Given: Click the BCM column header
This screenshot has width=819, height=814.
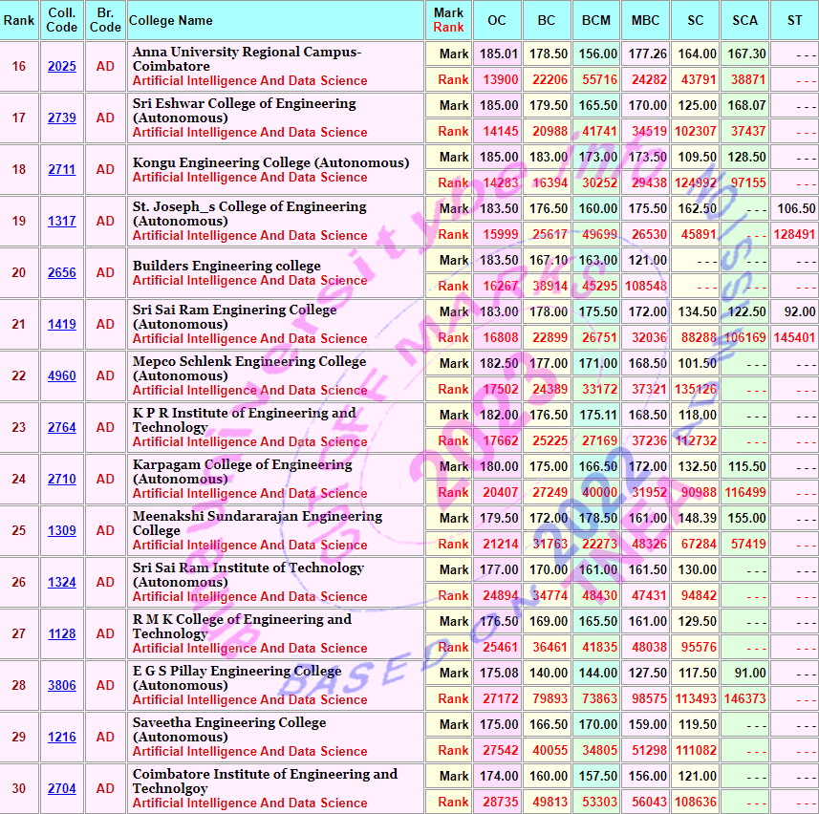Looking at the screenshot, I should click(596, 20).
